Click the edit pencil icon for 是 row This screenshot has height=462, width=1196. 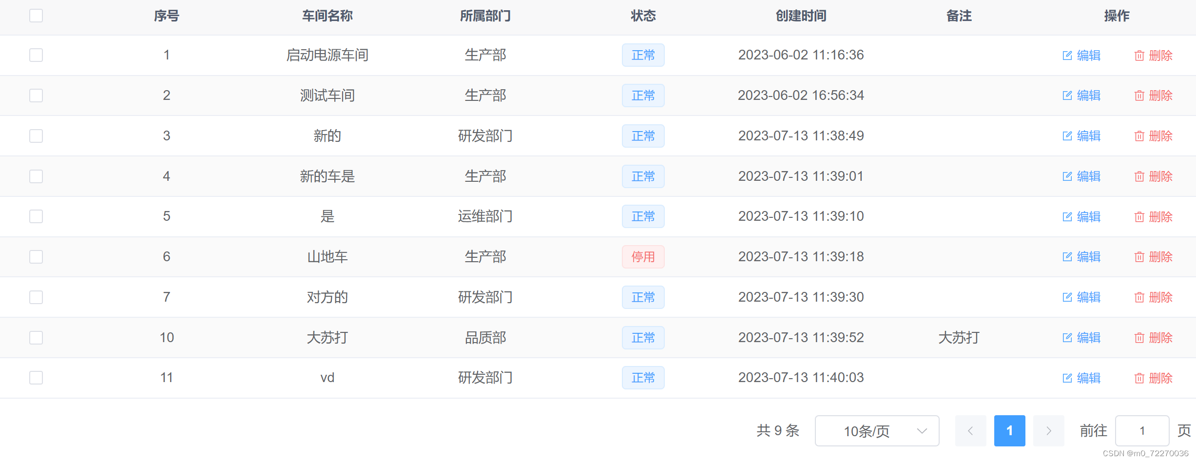point(1067,216)
